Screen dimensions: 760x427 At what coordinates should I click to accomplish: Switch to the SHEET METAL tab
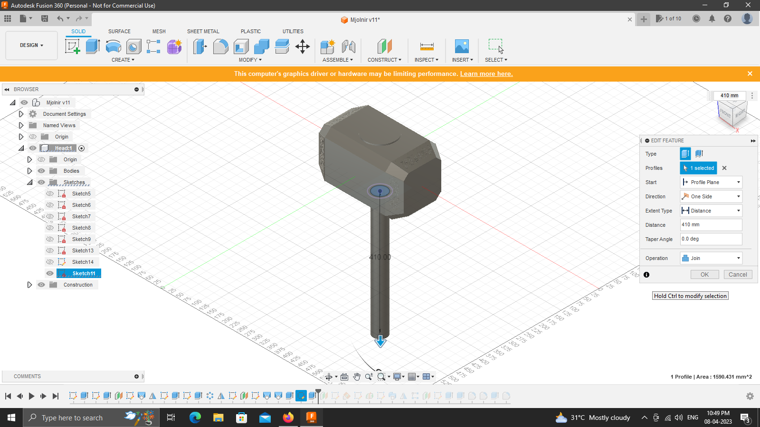pos(203,31)
